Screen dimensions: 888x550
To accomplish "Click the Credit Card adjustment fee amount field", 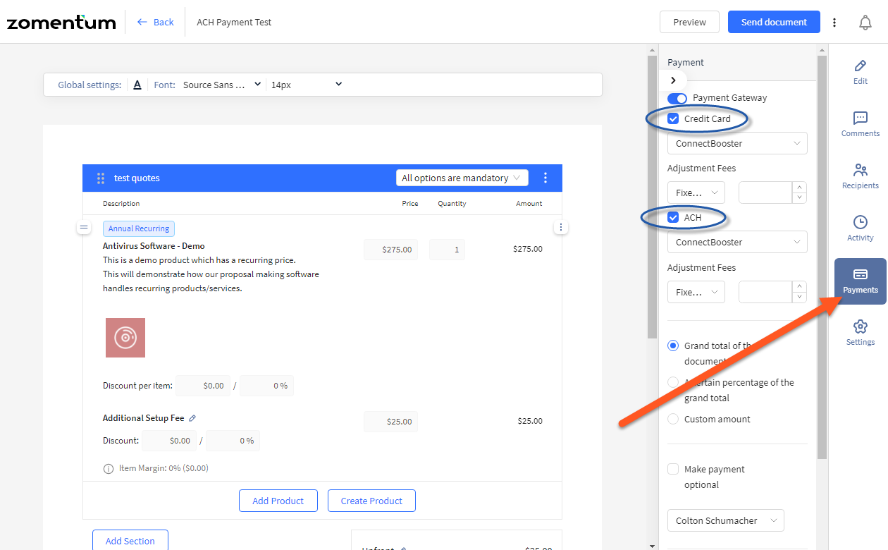I will click(765, 192).
